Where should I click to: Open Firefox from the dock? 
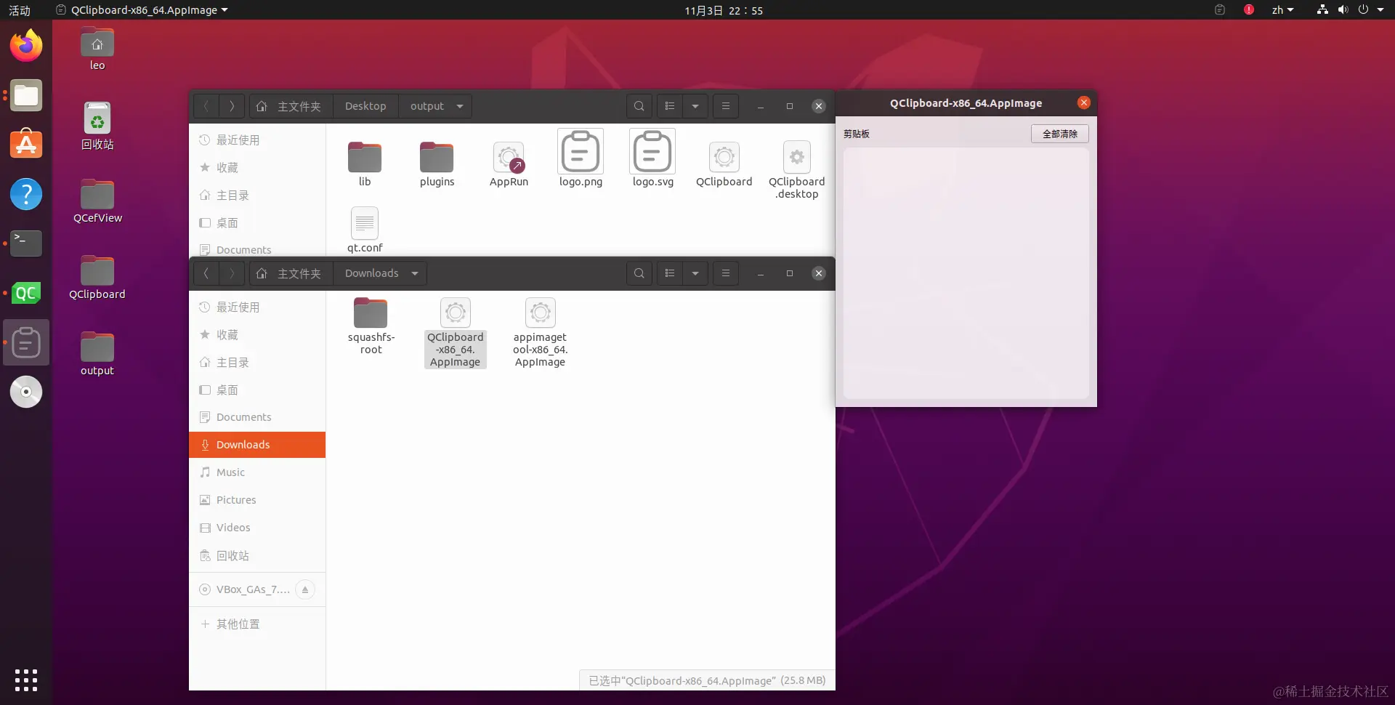pos(26,45)
